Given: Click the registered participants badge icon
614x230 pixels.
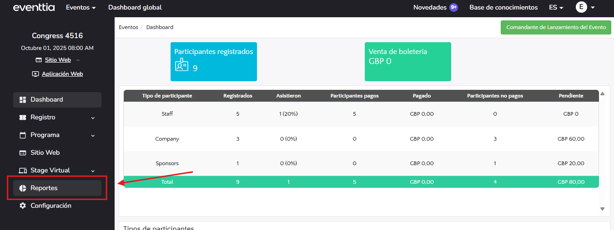Looking at the screenshot, I should [x=181, y=65].
